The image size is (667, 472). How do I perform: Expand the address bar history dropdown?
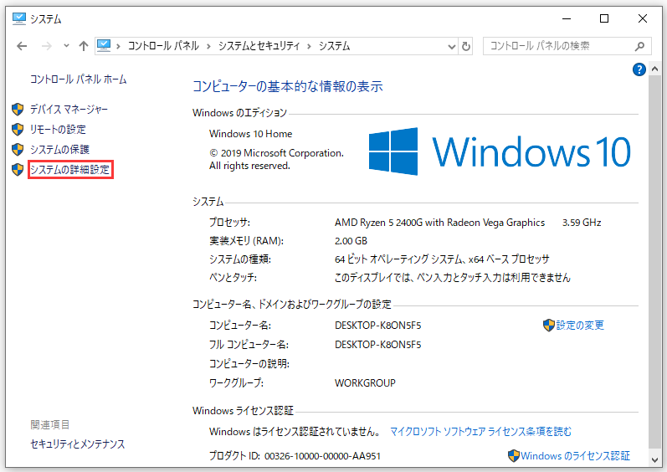tap(451, 46)
